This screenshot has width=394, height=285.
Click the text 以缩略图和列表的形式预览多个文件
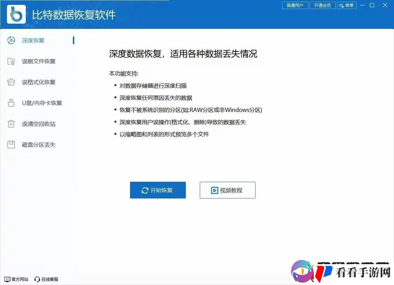point(164,134)
